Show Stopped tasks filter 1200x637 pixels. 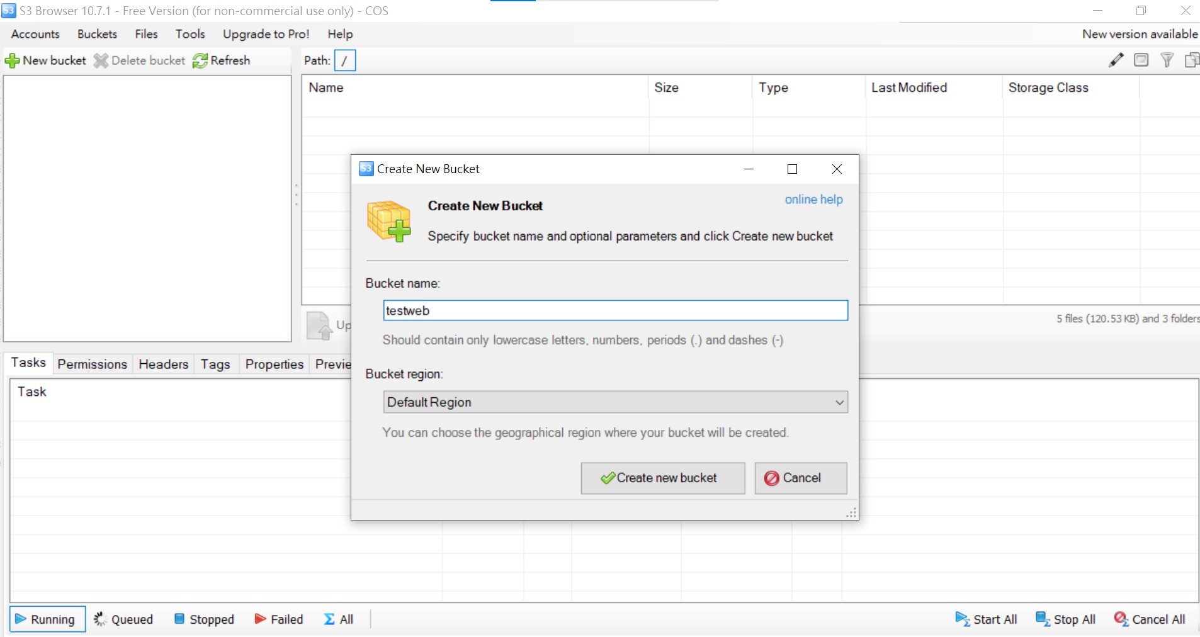204,619
